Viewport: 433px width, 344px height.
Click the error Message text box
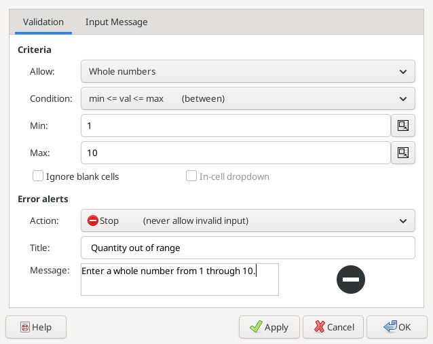180,280
